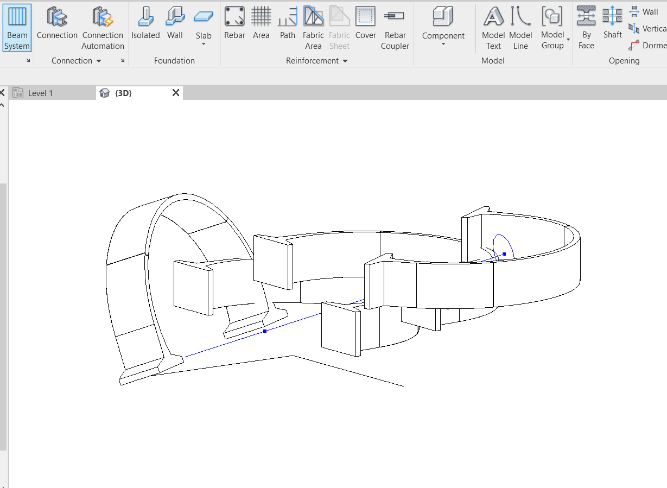Switch to the Level 1 view tab
The width and height of the screenshot is (667, 488).
point(40,93)
